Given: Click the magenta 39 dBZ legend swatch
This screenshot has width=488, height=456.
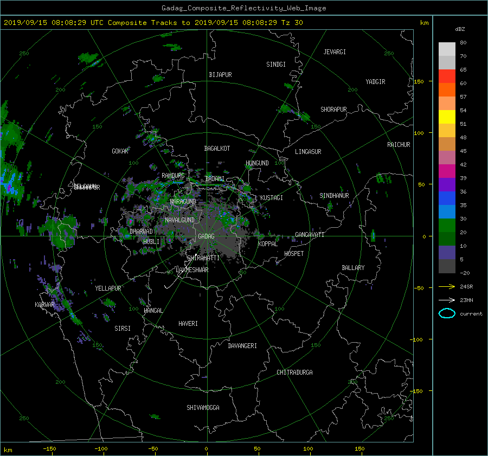Looking at the screenshot, I should tap(447, 171).
